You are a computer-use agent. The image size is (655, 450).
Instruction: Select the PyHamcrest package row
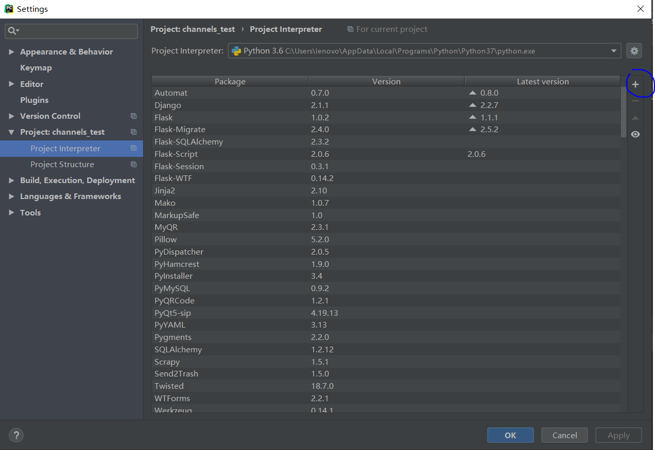coord(386,264)
